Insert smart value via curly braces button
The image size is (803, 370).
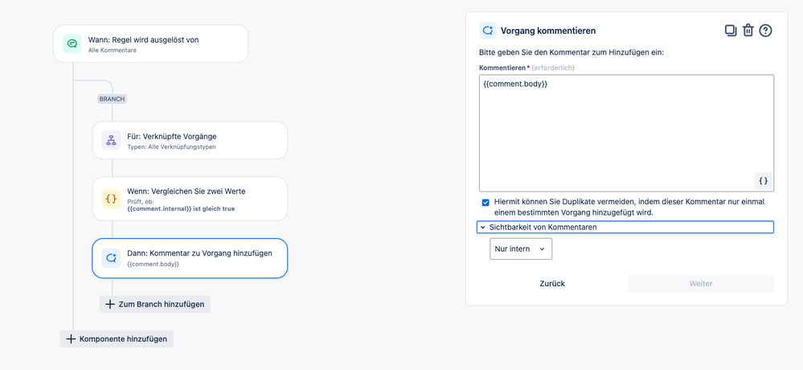[763, 180]
